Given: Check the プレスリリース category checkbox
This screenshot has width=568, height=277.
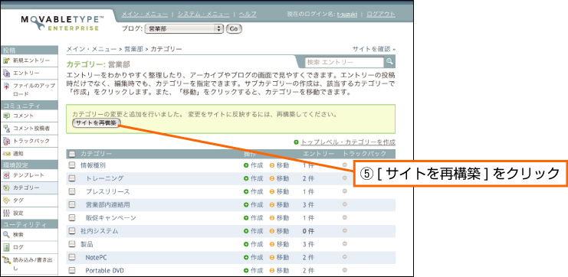Looking at the screenshot, I should pos(72,191).
